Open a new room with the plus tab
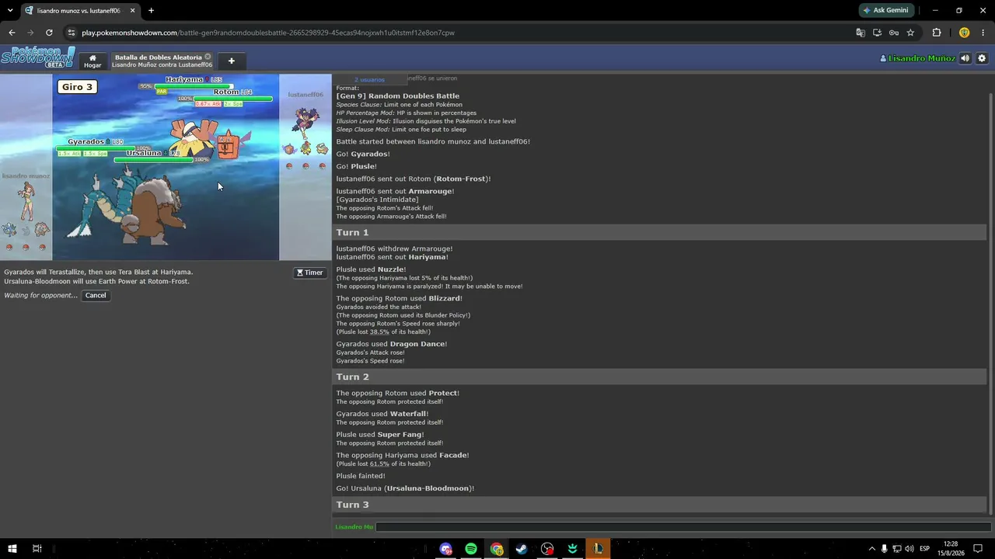Viewport: 995px width, 559px height. 231,61
